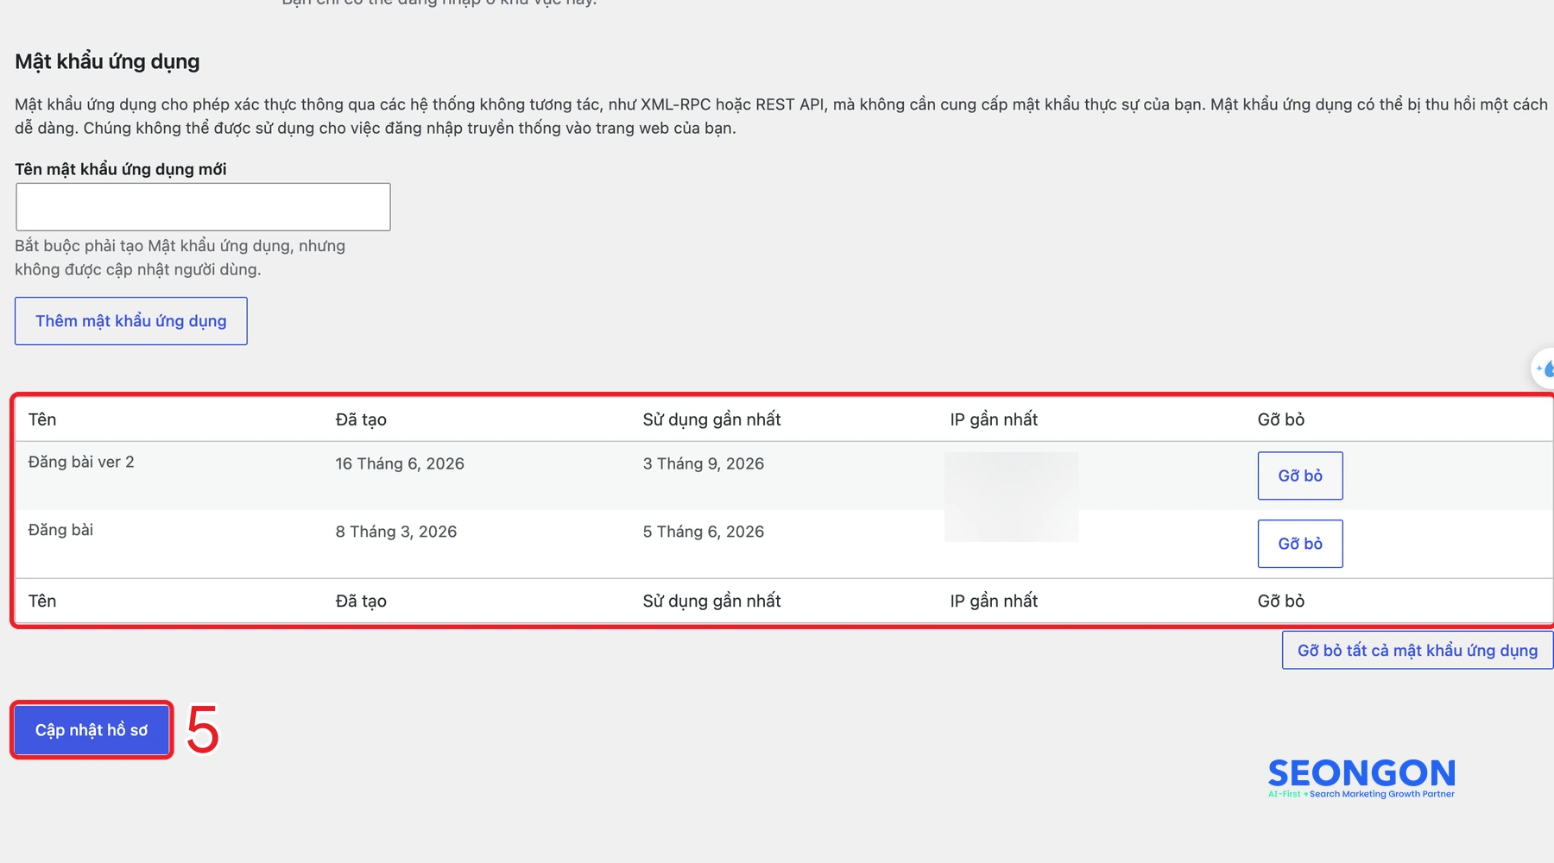The image size is (1554, 863).
Task: Click the new application password name field
Action: point(203,207)
